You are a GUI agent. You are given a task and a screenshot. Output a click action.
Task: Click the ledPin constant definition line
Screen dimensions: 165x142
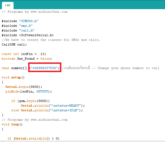pyautogui.click(x=24, y=54)
